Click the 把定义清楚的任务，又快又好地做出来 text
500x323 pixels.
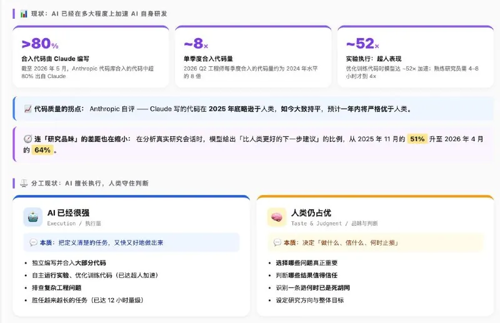pos(111,242)
